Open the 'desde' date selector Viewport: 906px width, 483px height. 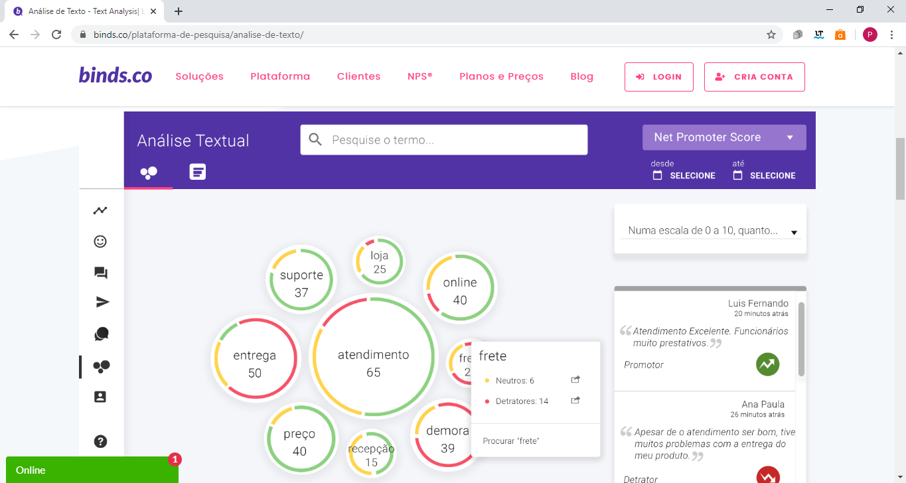pyautogui.click(x=684, y=176)
